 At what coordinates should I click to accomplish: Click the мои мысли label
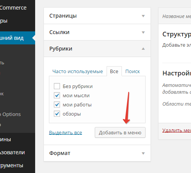(76, 96)
